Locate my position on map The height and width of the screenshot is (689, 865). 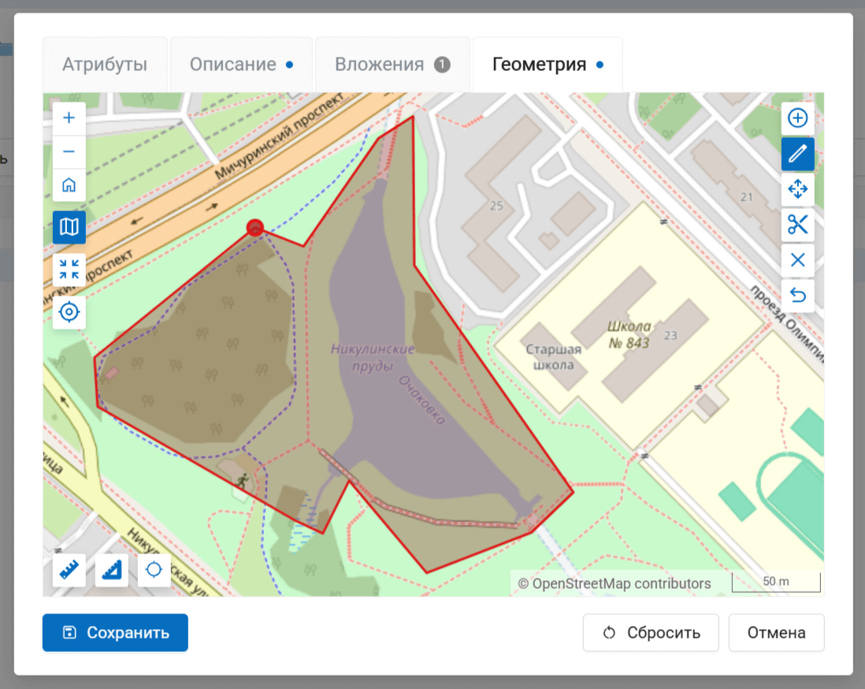pyautogui.click(x=69, y=313)
